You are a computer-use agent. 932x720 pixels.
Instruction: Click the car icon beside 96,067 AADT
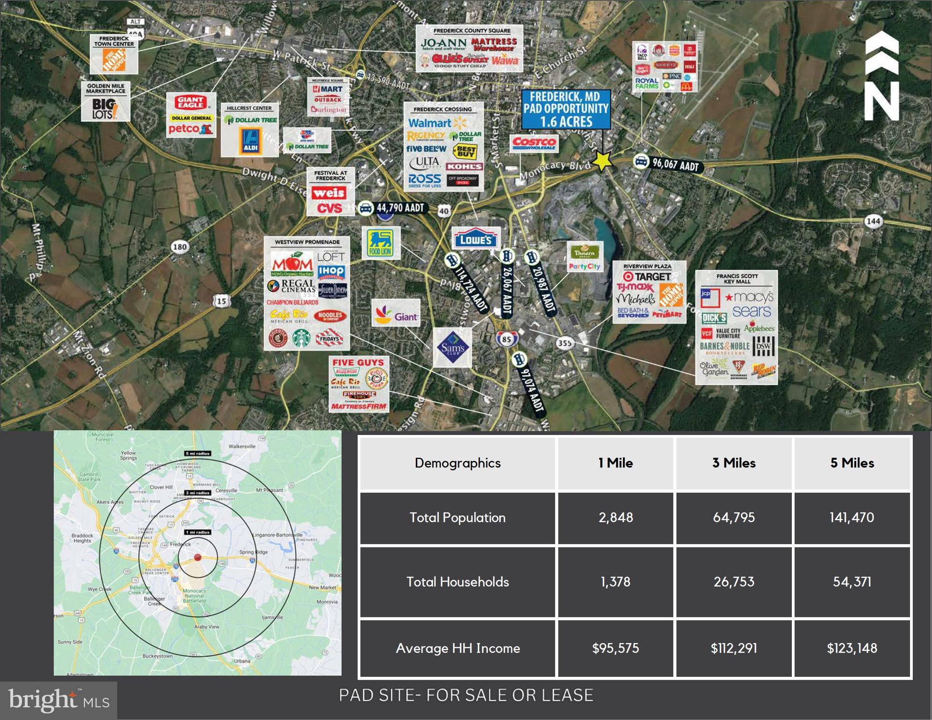[x=641, y=161]
